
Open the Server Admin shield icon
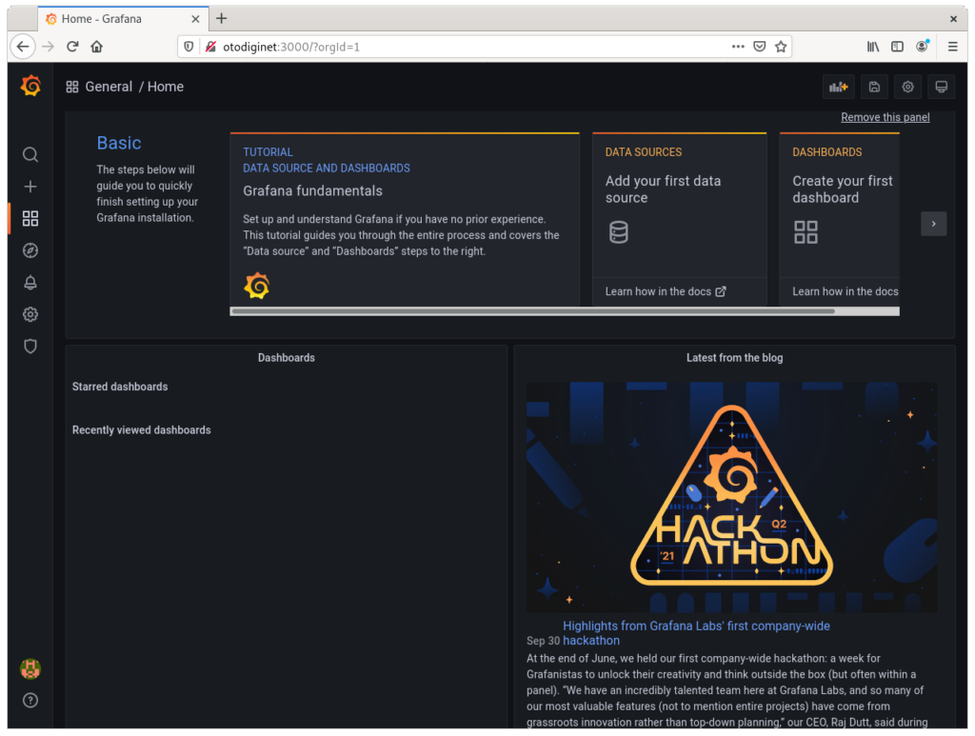click(x=30, y=347)
